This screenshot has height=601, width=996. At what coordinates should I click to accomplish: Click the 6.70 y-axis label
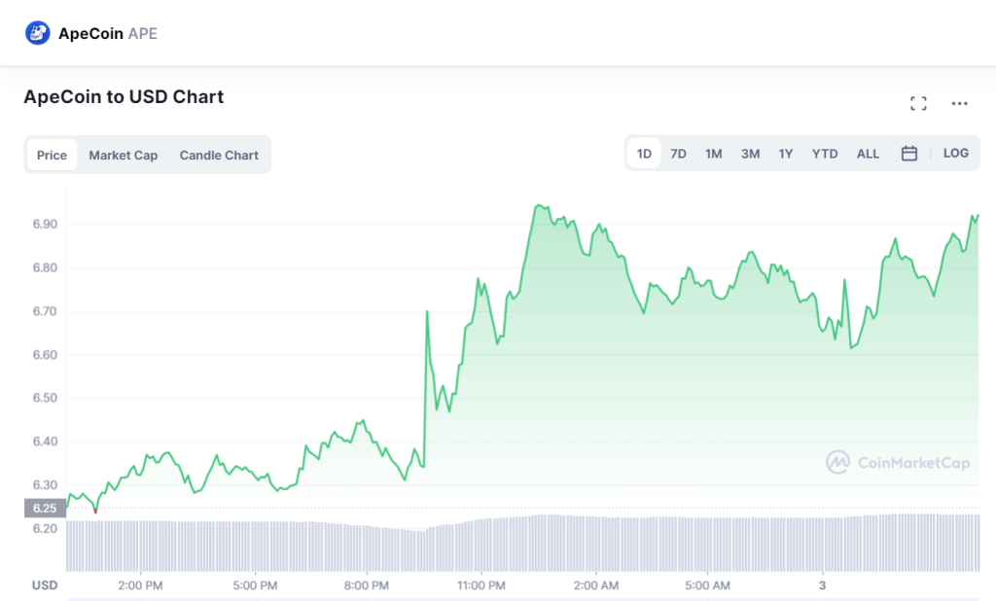coord(45,311)
